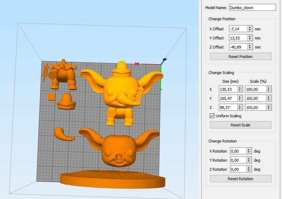Click the X Scale percent field
Screen dimensions: 282x199
pyautogui.click(x=255, y=89)
